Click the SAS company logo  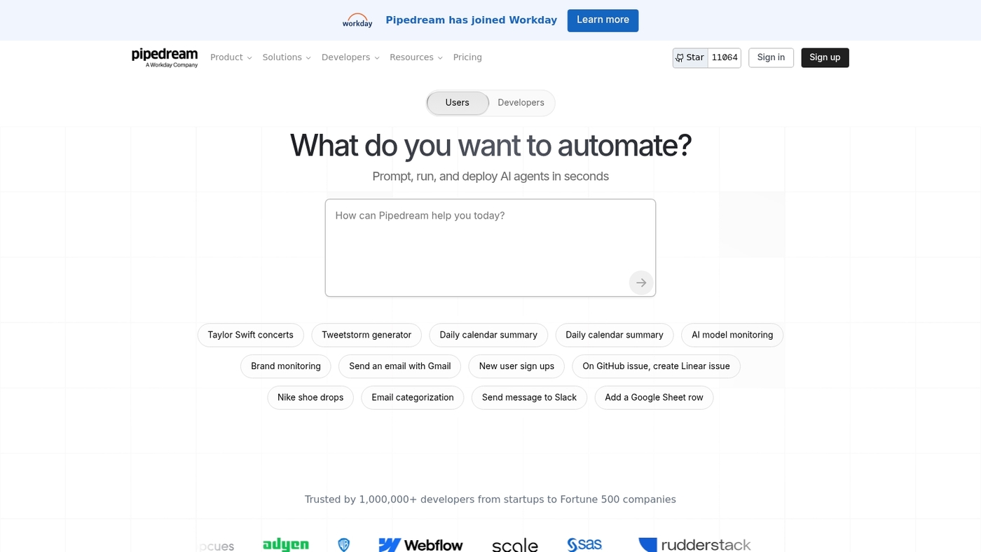[584, 544]
